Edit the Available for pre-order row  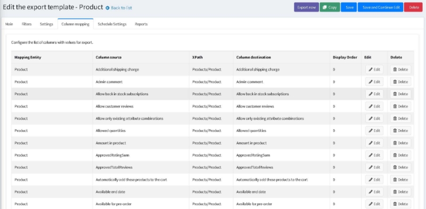[x=374, y=204]
